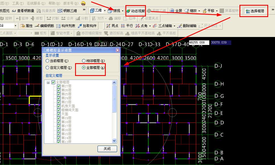Click the 查改标高 check elevation tool
The height and width of the screenshot is (165, 275).
tap(114, 33)
